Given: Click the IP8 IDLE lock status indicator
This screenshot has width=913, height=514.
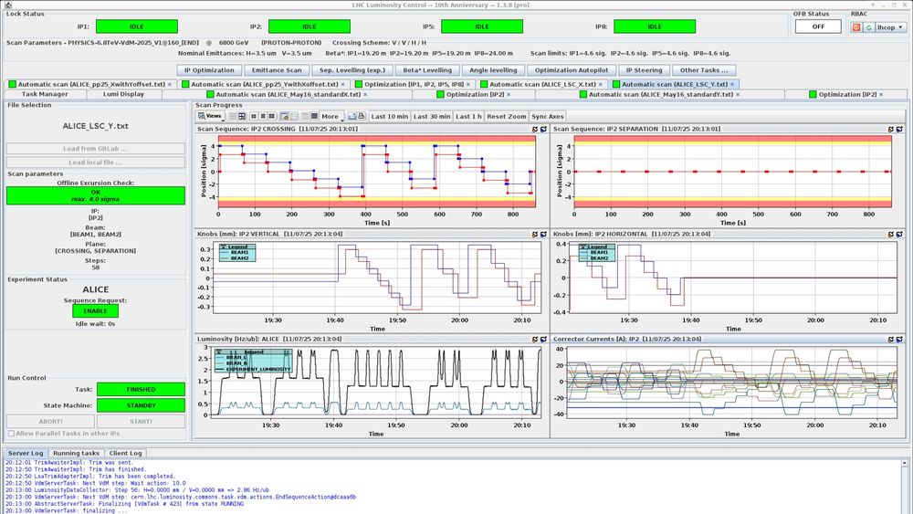Looking at the screenshot, I should pyautogui.click(x=655, y=26).
